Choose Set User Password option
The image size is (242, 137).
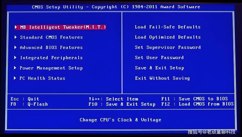pyautogui.click(x=159, y=58)
